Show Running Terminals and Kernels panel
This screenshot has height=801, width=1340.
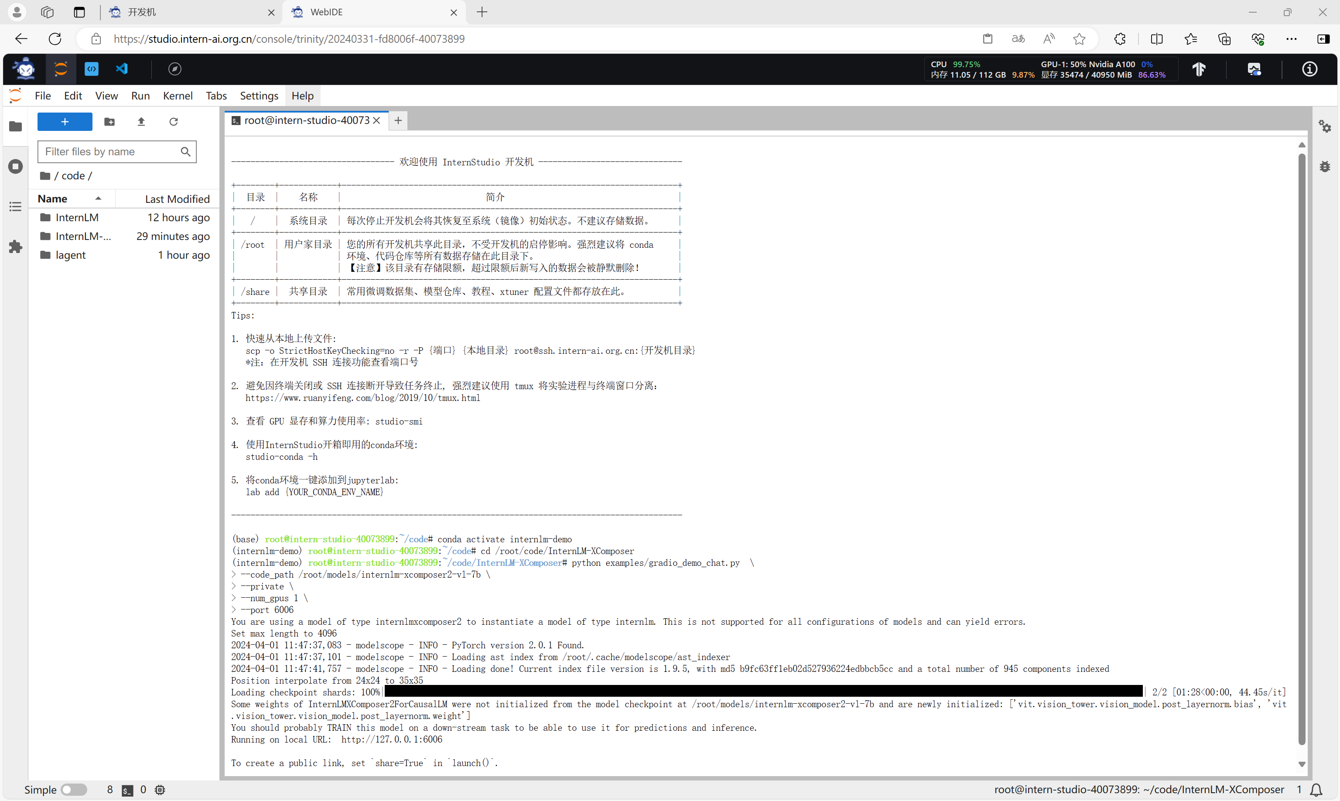16,166
